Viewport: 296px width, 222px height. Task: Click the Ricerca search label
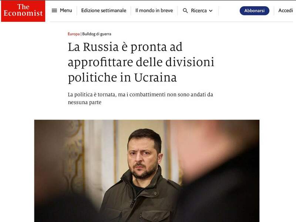click(x=199, y=11)
